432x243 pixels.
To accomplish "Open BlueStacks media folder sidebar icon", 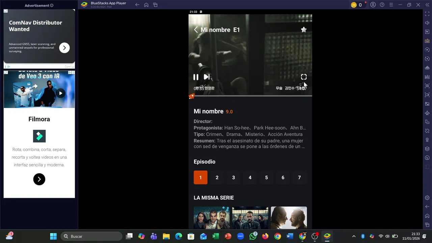I will 427,104.
